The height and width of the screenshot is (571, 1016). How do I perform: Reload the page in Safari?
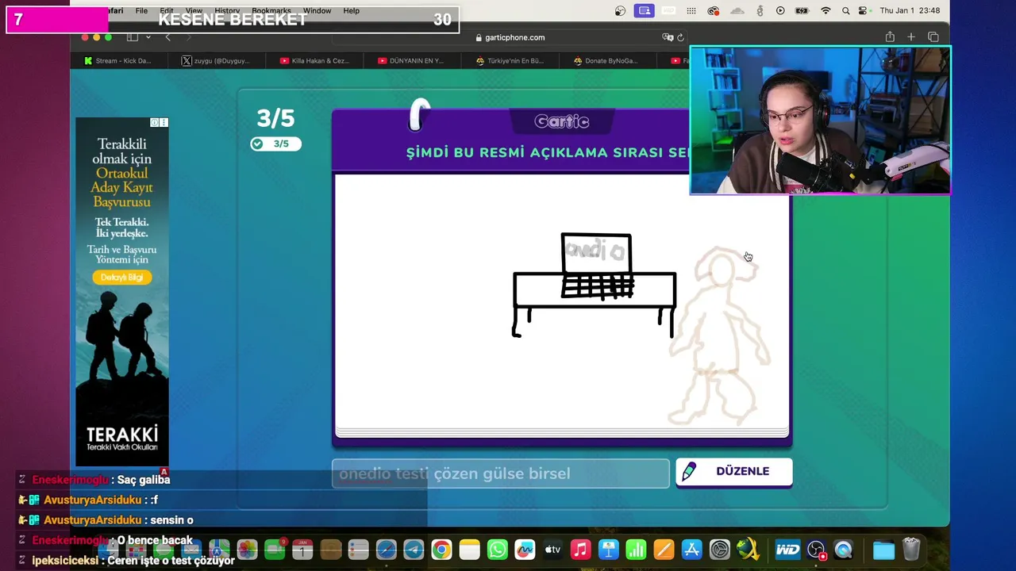click(680, 37)
